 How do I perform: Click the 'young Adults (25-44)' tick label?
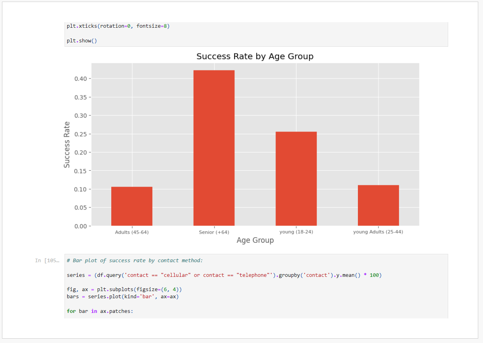coord(378,232)
